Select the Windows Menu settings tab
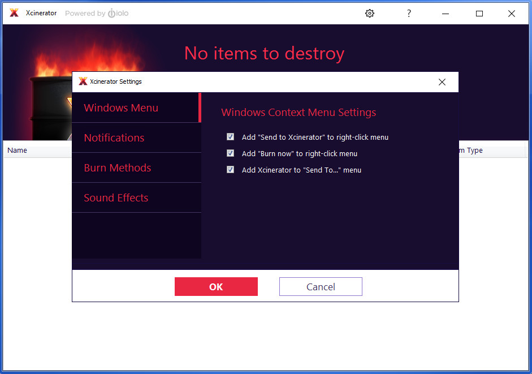 point(121,108)
